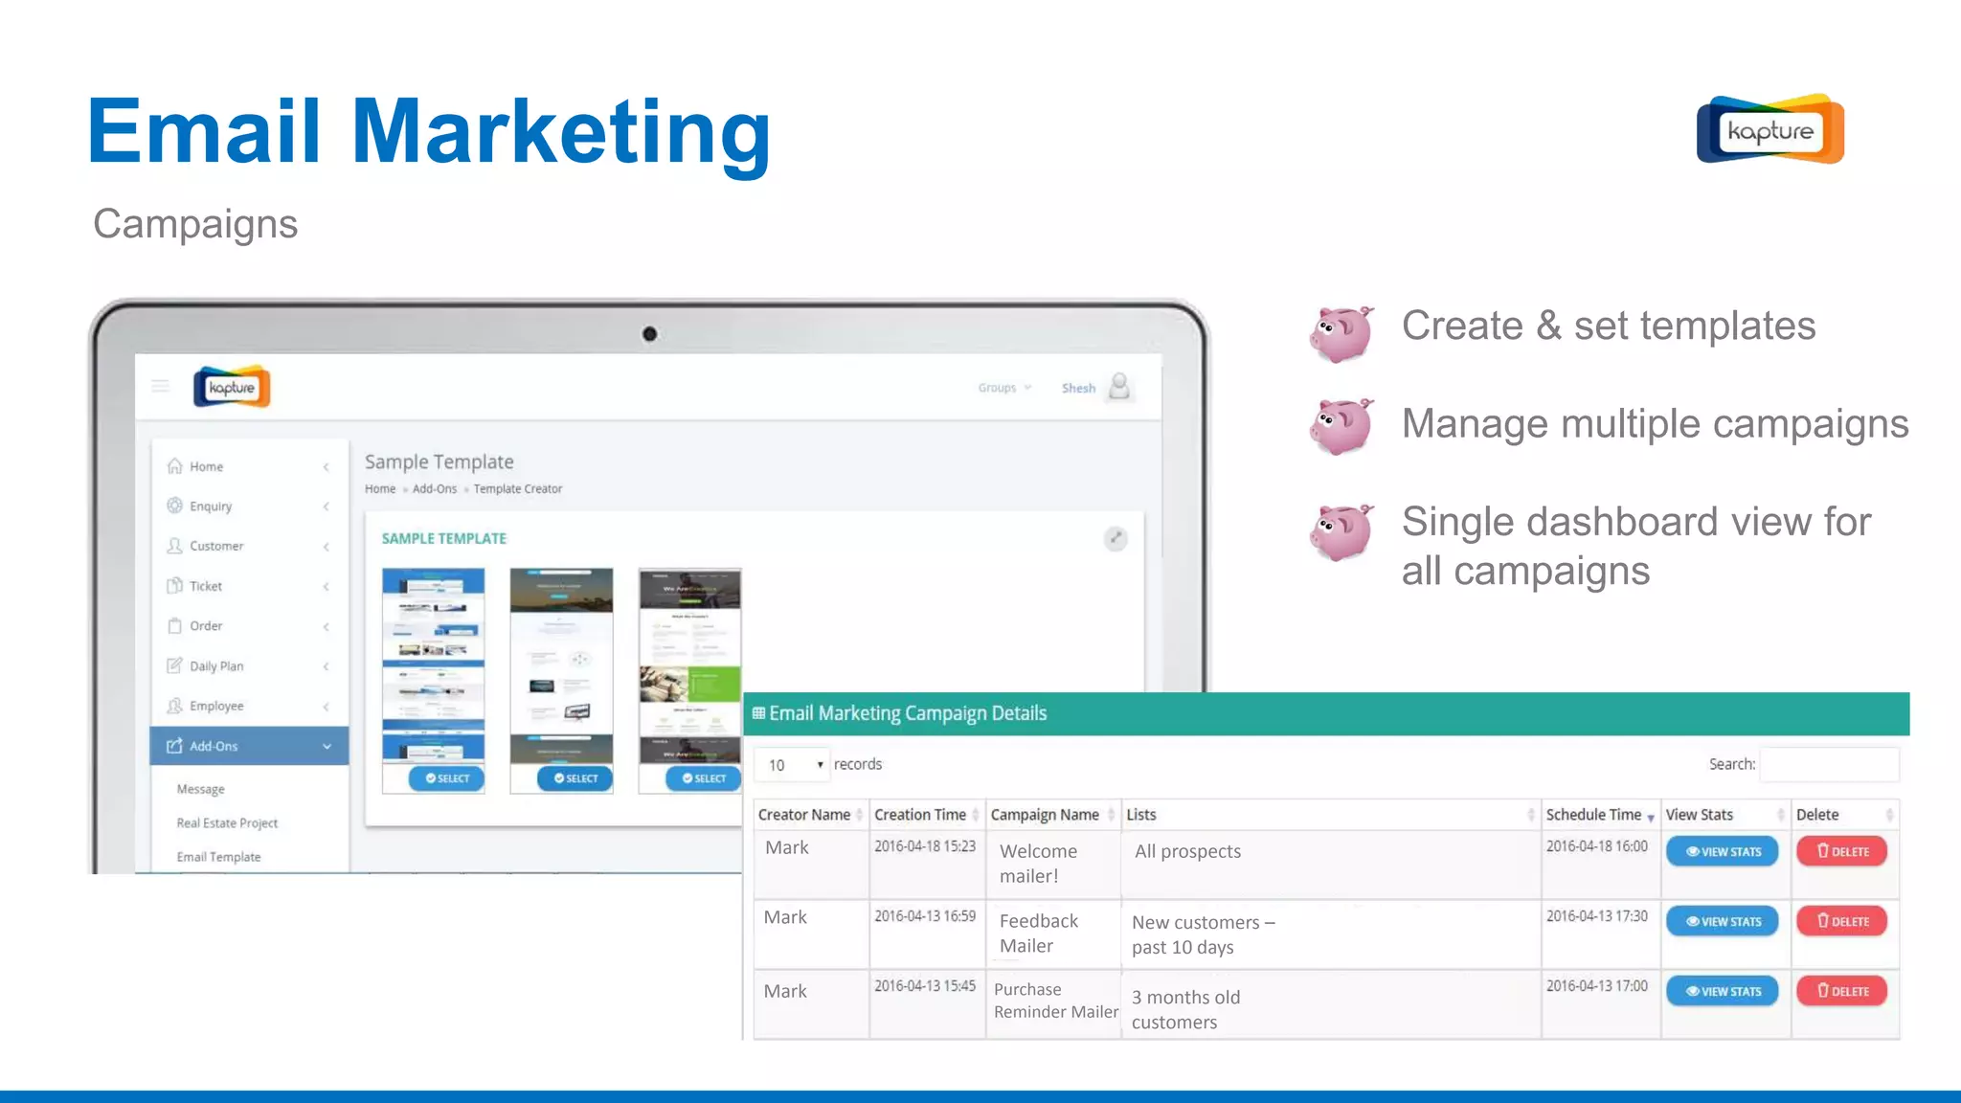The image size is (1961, 1103).
Task: Click the Home breadcrumb link
Action: [380, 488]
